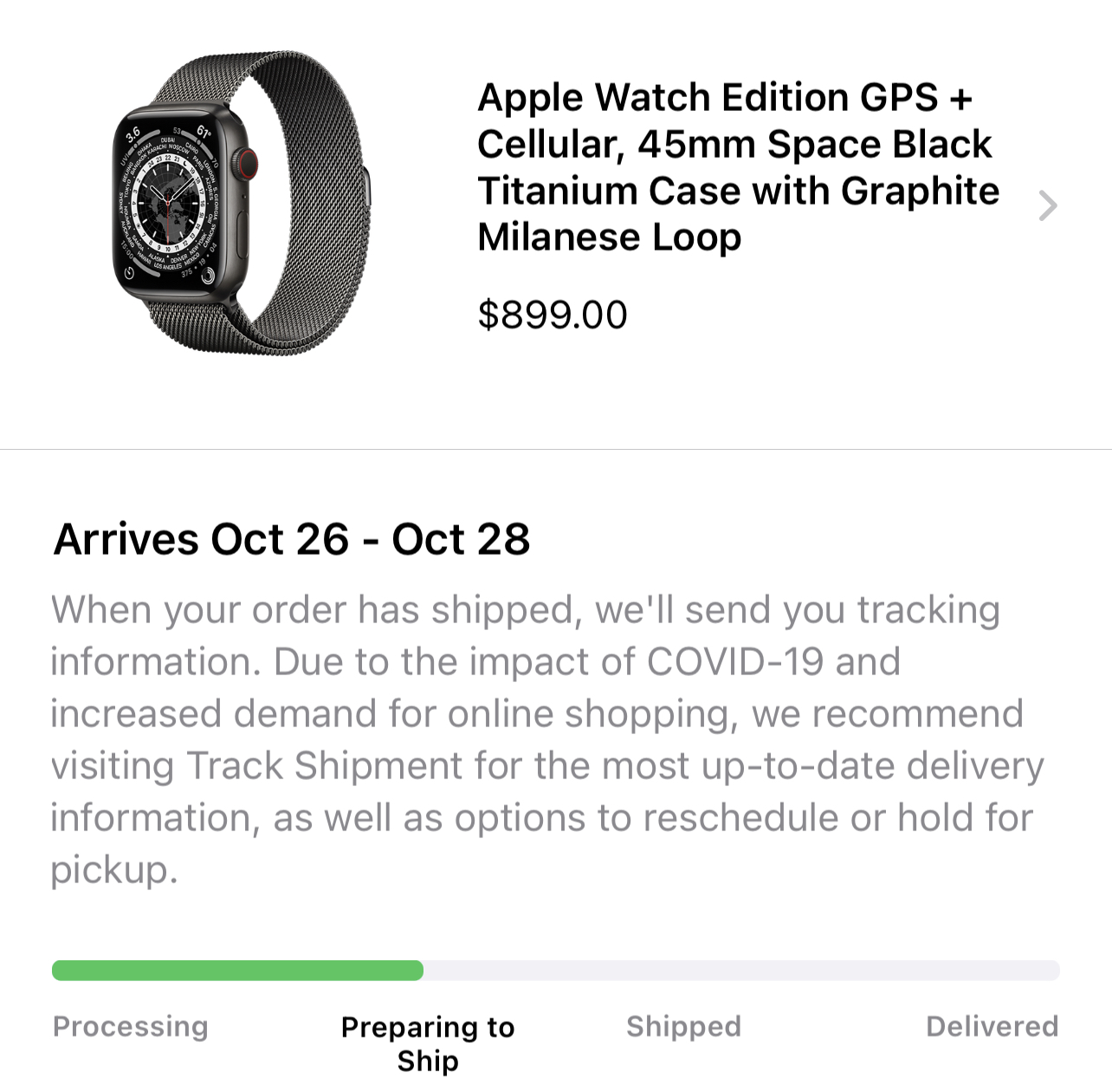Tap the Apple Watch product image

pos(242,203)
